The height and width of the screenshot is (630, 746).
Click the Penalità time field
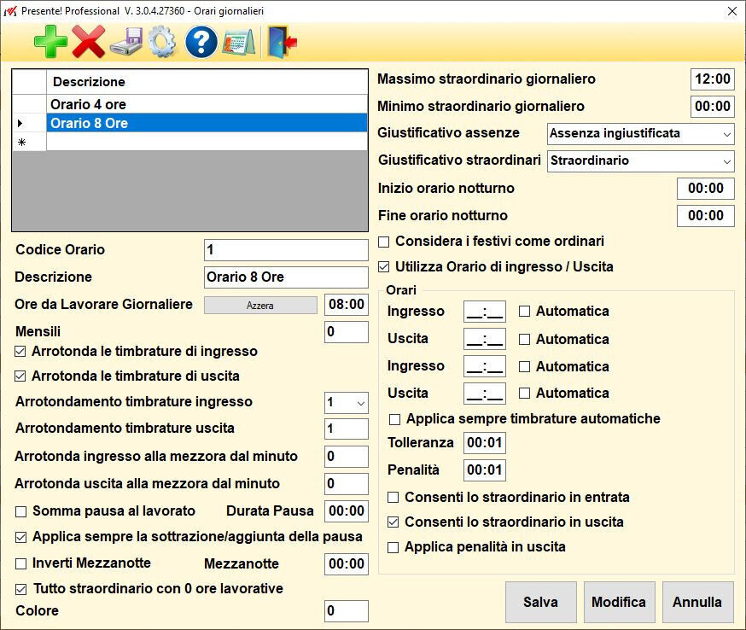484,470
